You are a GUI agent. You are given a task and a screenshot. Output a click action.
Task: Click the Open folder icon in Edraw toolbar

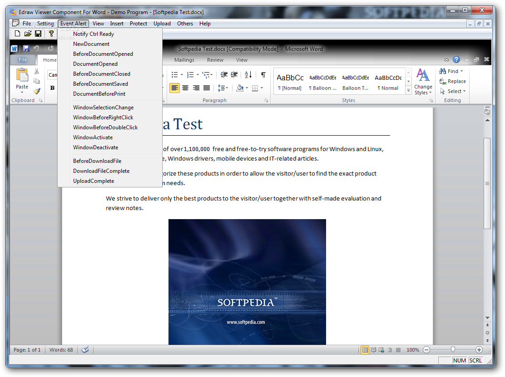click(x=28, y=34)
